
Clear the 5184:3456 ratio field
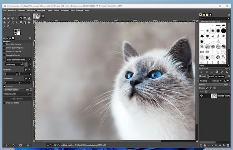22,64
